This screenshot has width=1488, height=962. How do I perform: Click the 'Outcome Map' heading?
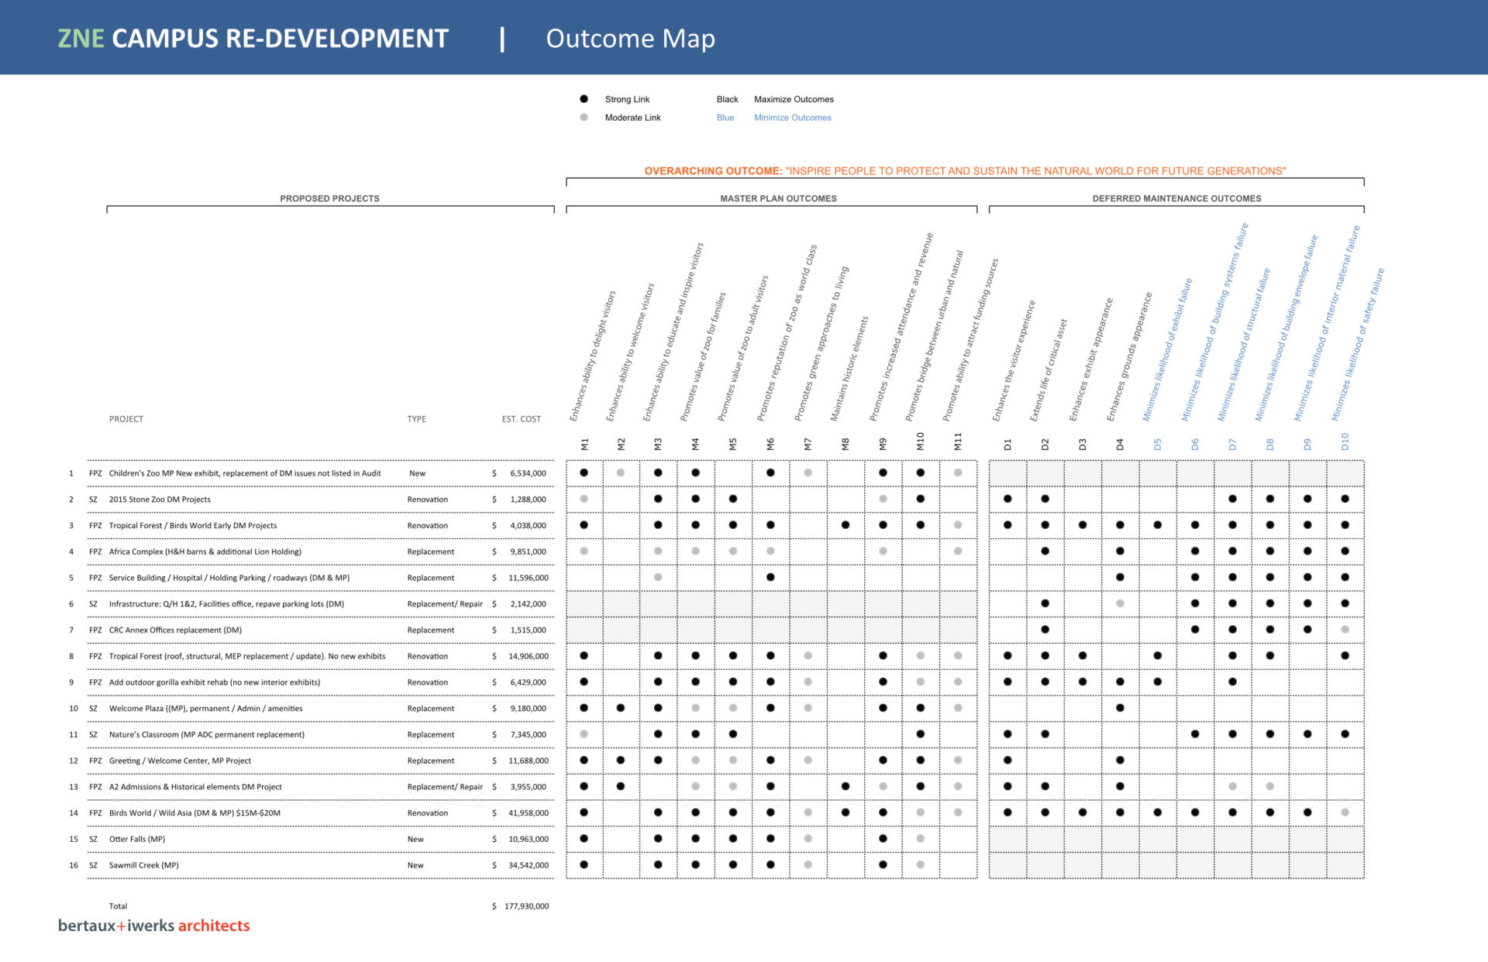(630, 39)
